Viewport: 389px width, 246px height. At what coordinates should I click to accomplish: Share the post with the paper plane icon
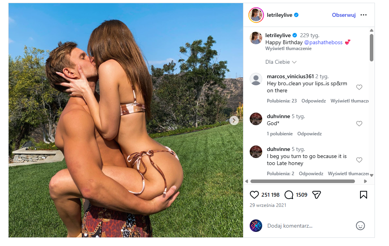click(317, 195)
